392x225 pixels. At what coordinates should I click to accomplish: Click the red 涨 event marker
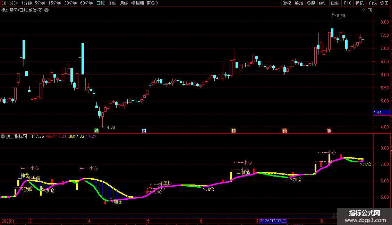[x=329, y=131]
